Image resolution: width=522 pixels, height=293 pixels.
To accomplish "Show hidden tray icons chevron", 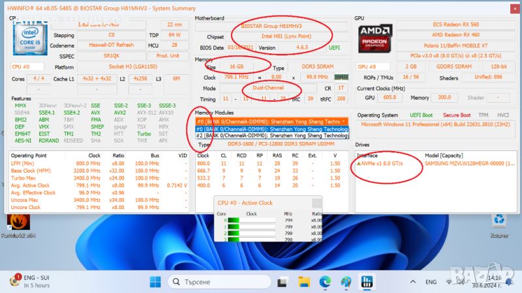I will point(413,282).
